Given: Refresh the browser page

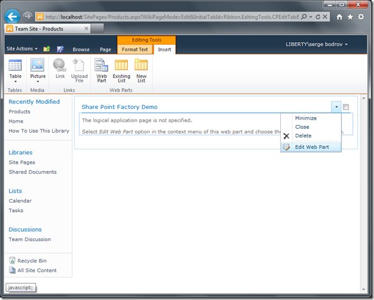Looking at the screenshot, I should 317,17.
